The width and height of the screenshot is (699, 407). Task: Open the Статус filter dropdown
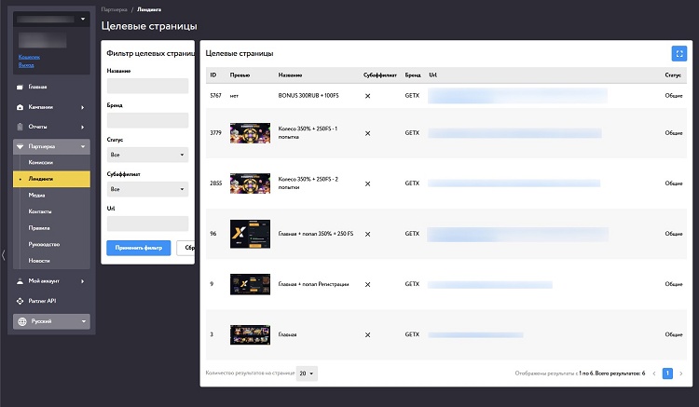point(147,155)
